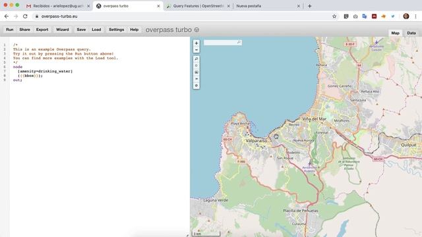Go back in browser history
422x237 pixels.
pos(7,16)
